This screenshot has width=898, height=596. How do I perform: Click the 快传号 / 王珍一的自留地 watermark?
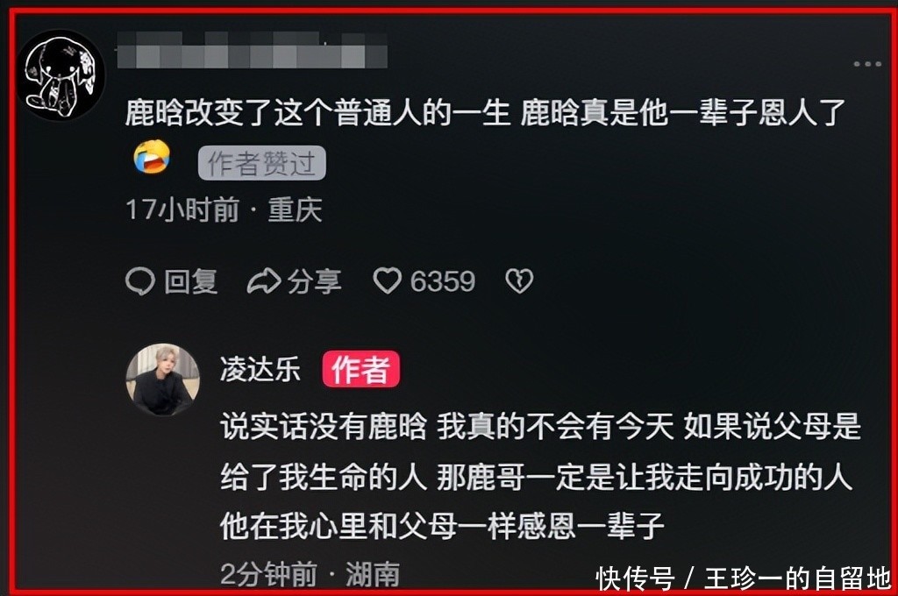coord(744,578)
